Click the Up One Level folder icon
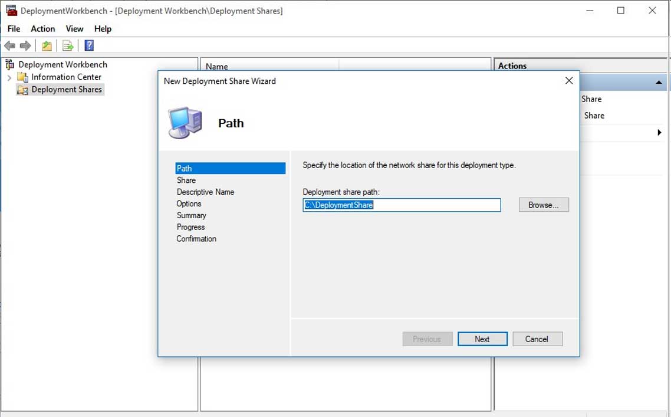Screen dimensions: 671x417 (47, 45)
